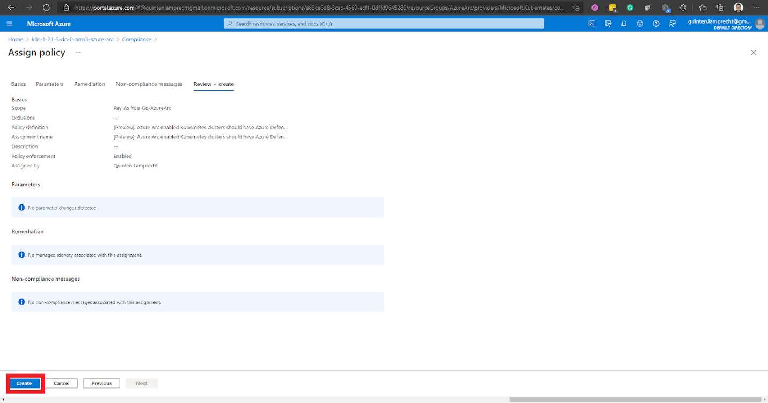The image size is (768, 403).
Task: Open the pink power-button extension icon
Action: click(595, 8)
